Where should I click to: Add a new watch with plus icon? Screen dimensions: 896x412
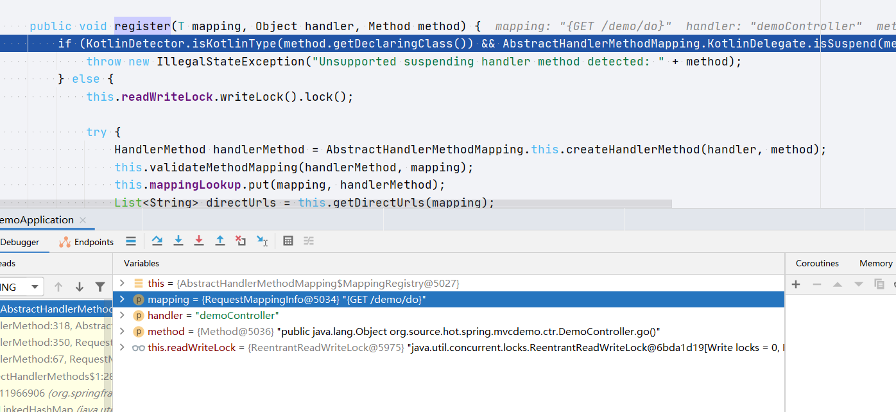pos(796,284)
